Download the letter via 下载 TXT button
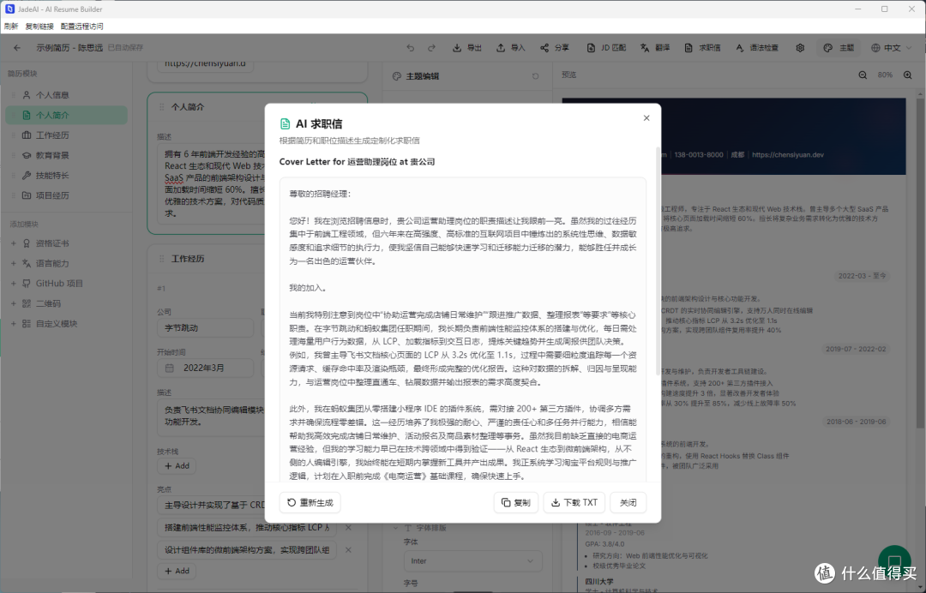The height and width of the screenshot is (593, 926). tap(574, 503)
